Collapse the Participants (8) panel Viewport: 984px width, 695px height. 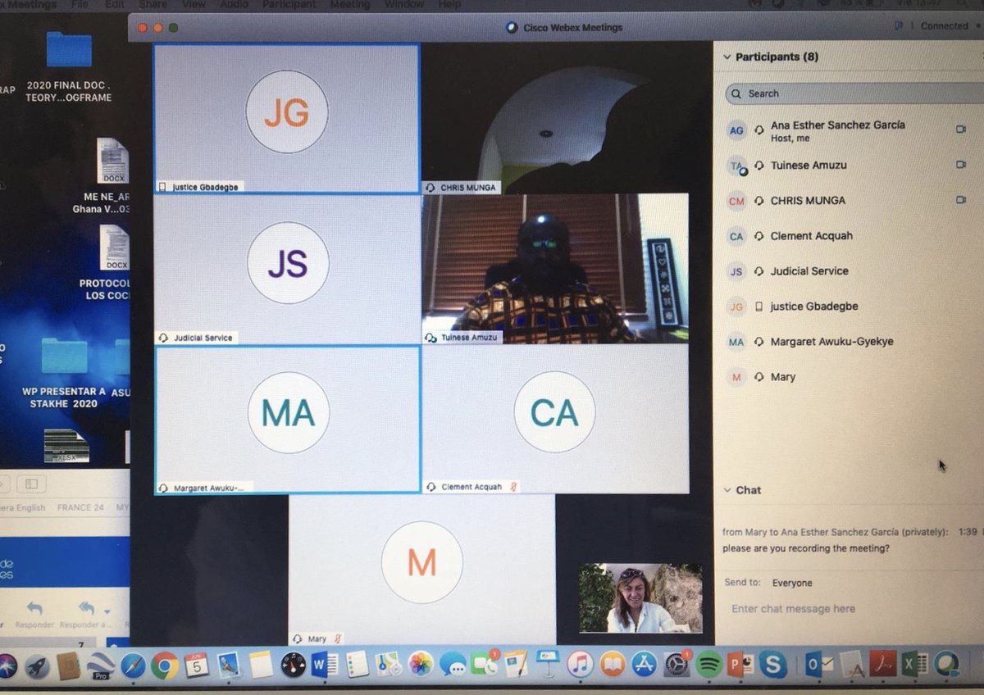click(x=727, y=57)
